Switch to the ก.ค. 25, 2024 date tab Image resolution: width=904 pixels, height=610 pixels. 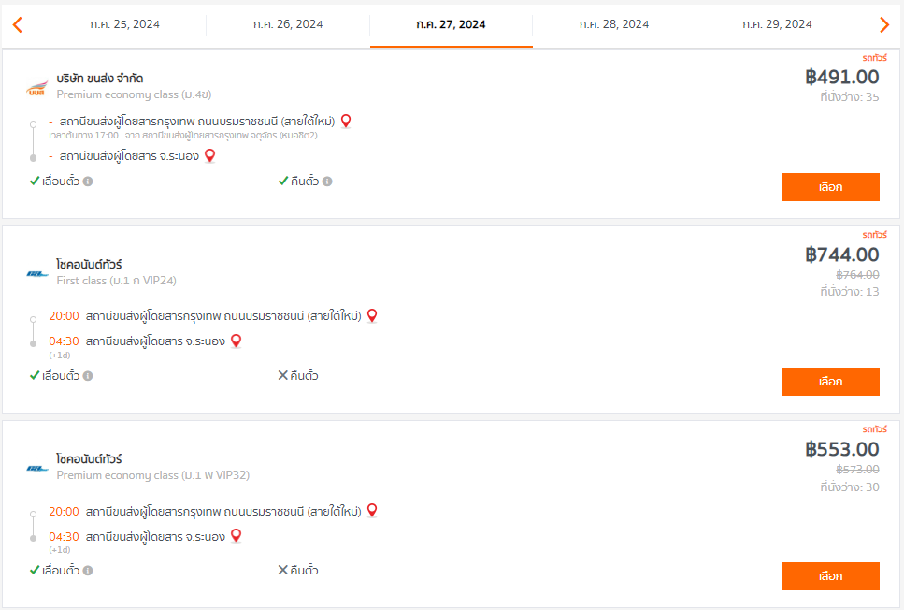pyautogui.click(x=125, y=24)
